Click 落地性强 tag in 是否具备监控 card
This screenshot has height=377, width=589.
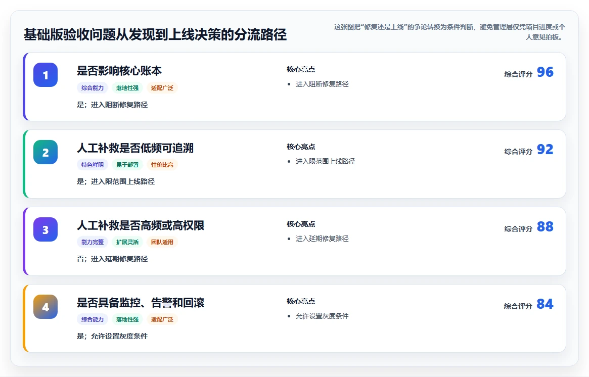(x=127, y=319)
